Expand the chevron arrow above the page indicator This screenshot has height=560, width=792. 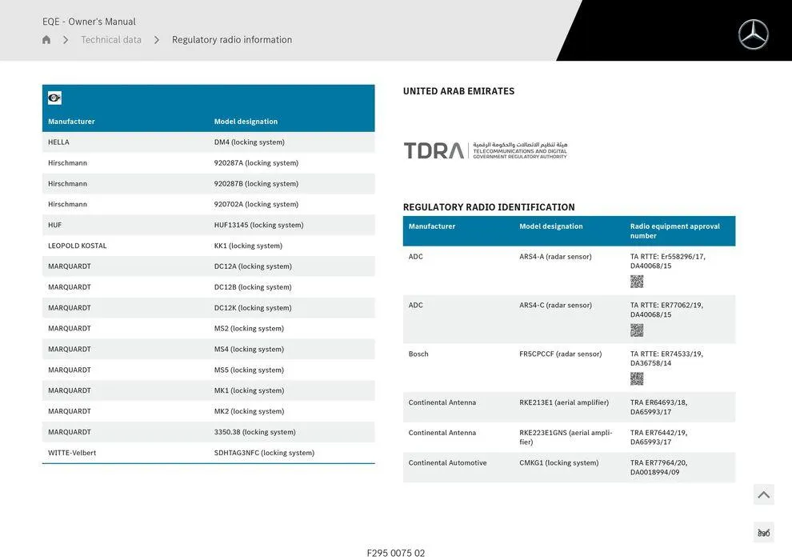coord(763,494)
